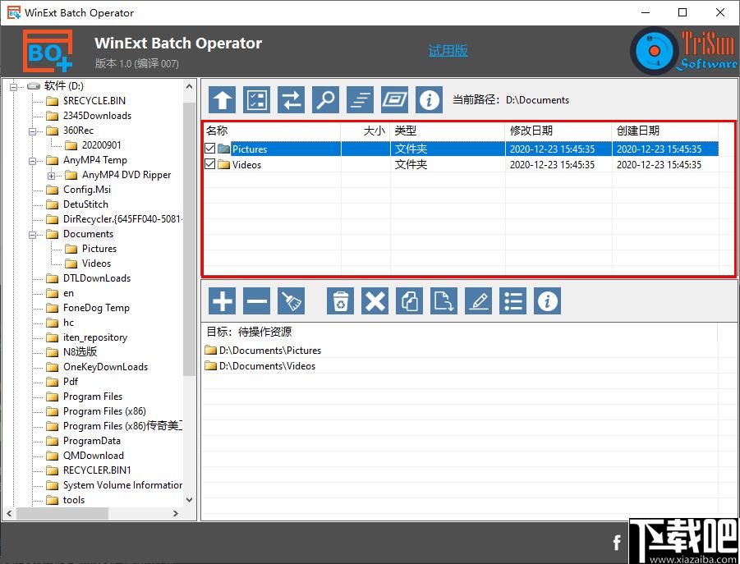740x564 pixels.
Task: Open info icon next to current path
Action: coord(429,99)
